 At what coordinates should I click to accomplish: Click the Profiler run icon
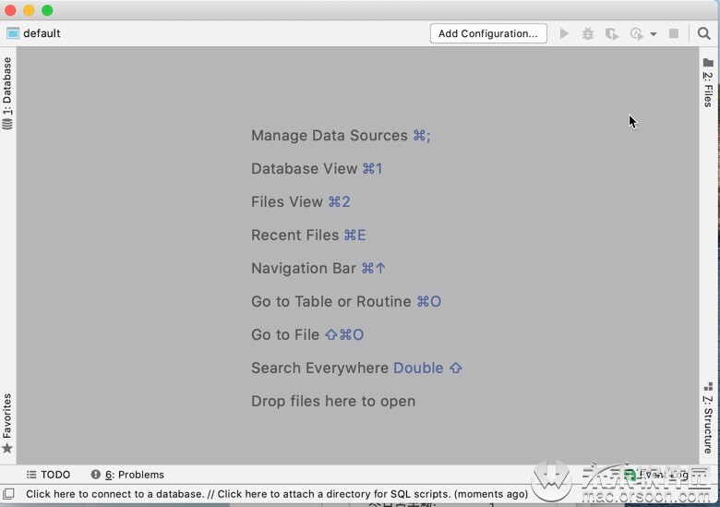point(636,33)
